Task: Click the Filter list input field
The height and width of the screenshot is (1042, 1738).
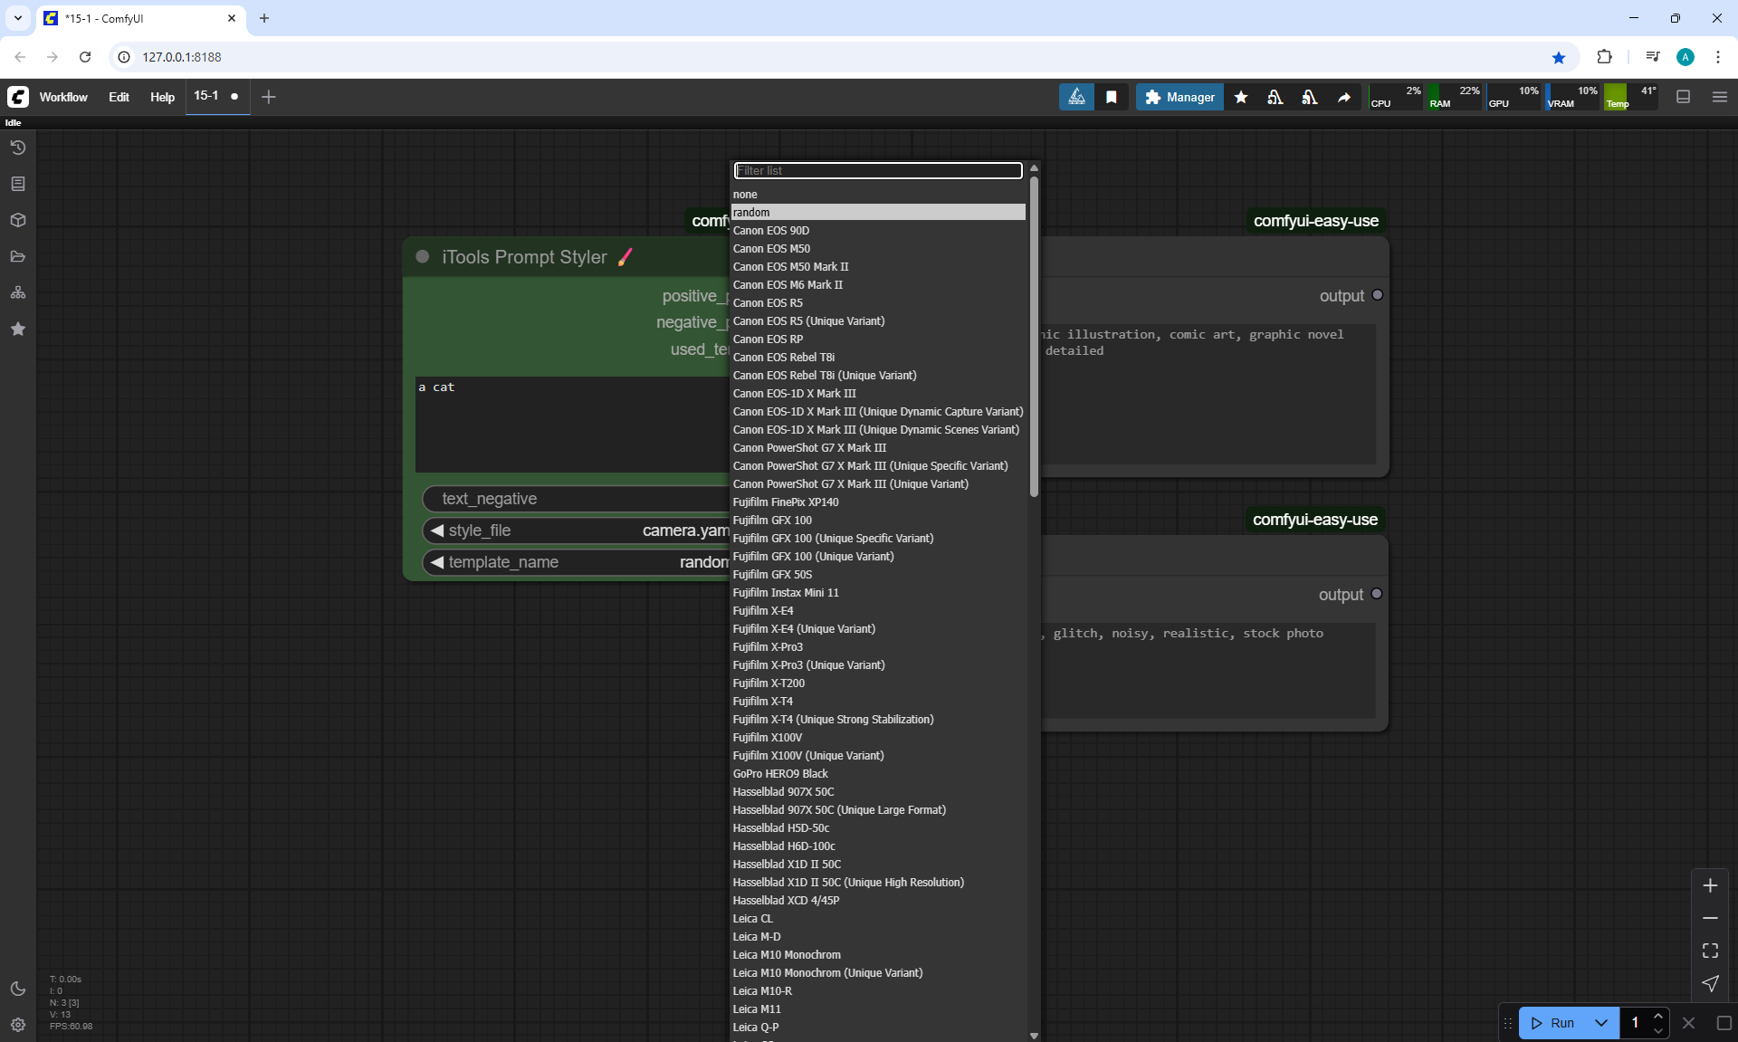Action: pyautogui.click(x=877, y=170)
